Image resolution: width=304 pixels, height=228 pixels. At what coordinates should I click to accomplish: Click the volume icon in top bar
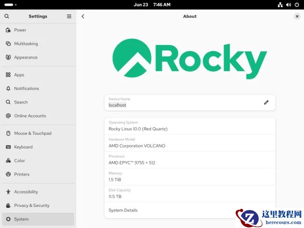[x=288, y=5]
